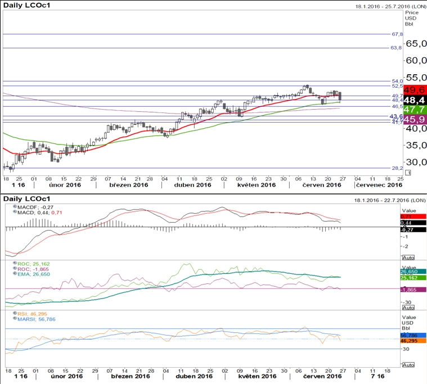Viewport: 427px width, 384px height.
Task: Click the green ROC; 25,162 legend text
Action: coord(34,264)
